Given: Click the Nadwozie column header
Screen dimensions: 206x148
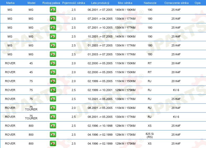Looking at the screenshot, I should [150, 3].
